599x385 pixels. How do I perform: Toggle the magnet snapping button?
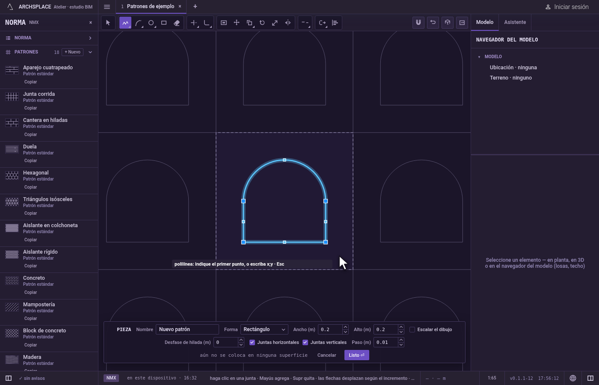pos(418,22)
